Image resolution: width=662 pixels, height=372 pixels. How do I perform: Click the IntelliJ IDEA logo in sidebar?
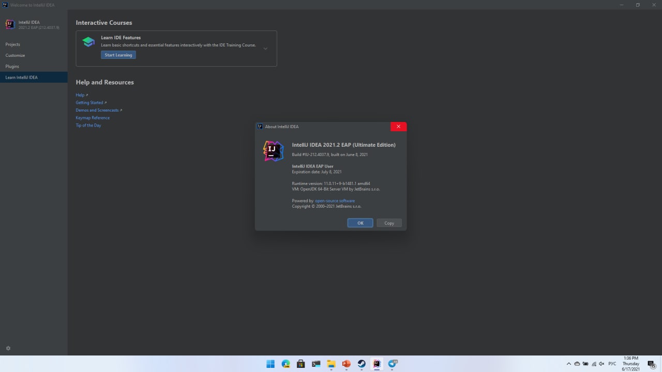click(10, 24)
